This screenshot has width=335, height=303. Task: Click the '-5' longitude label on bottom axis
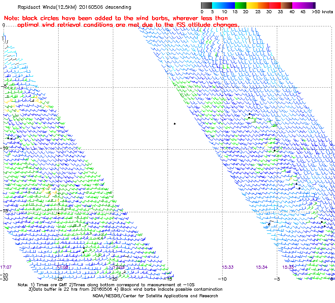point(277,279)
